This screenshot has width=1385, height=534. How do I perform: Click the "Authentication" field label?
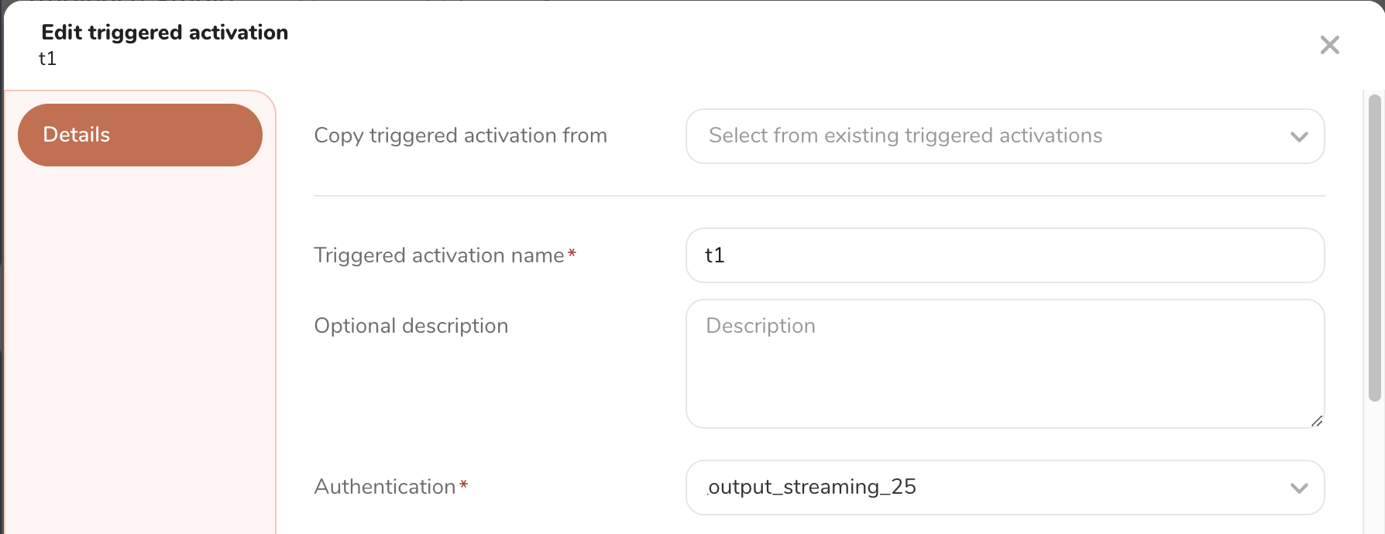click(x=384, y=487)
